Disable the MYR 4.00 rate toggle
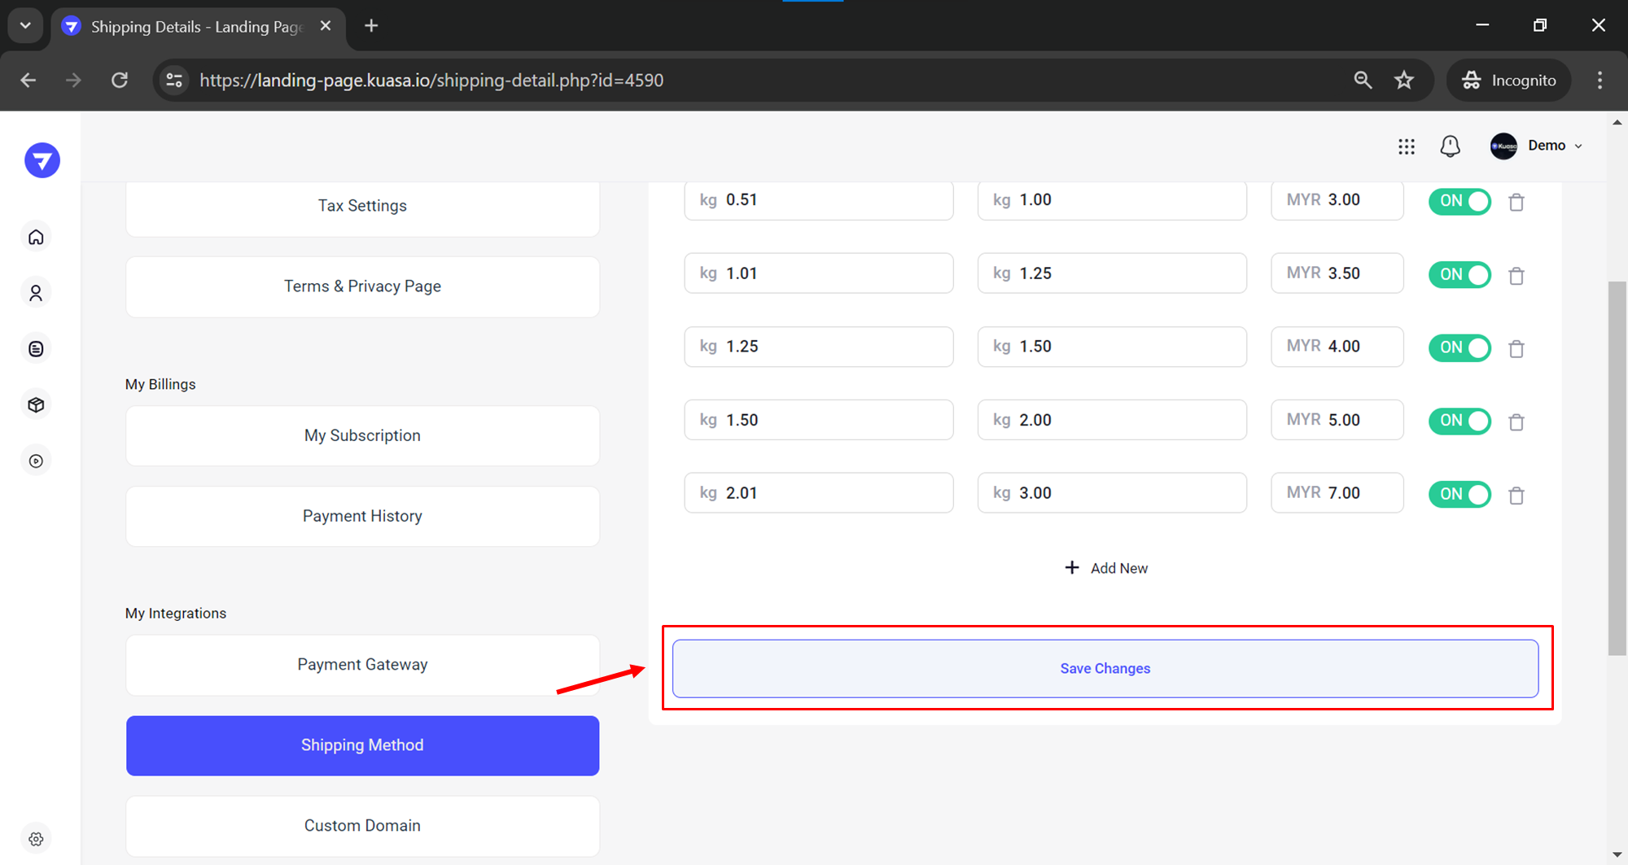 [1460, 347]
